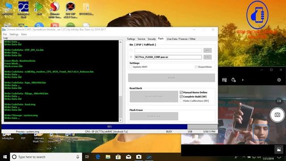Switch to the Camera app on the taskbar

point(139,157)
